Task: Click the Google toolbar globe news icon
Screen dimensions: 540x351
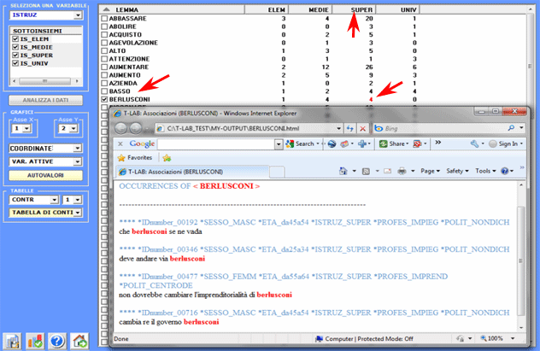Action: point(332,143)
